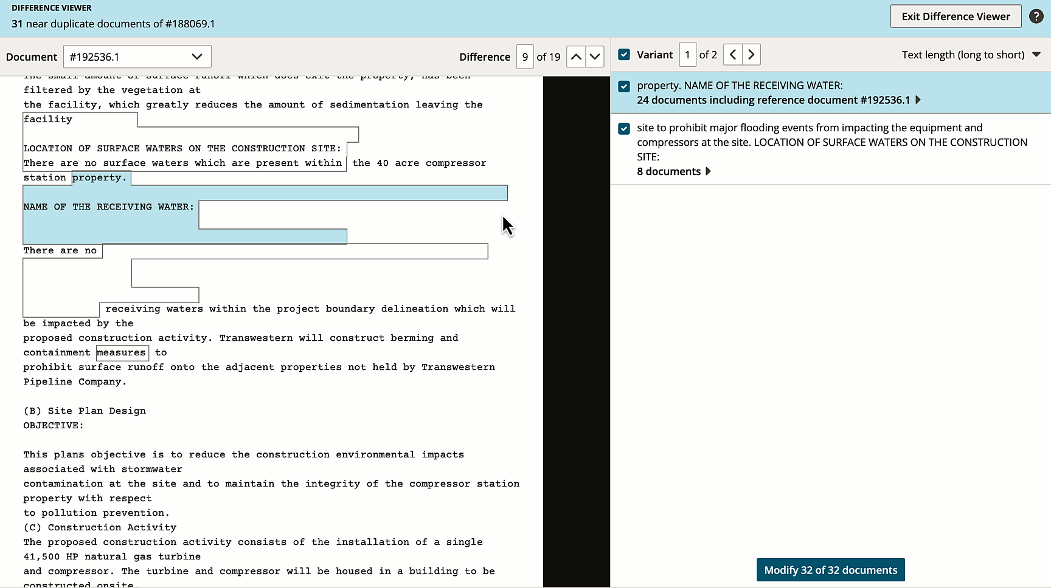Open the help question mark icon

[x=1036, y=16]
